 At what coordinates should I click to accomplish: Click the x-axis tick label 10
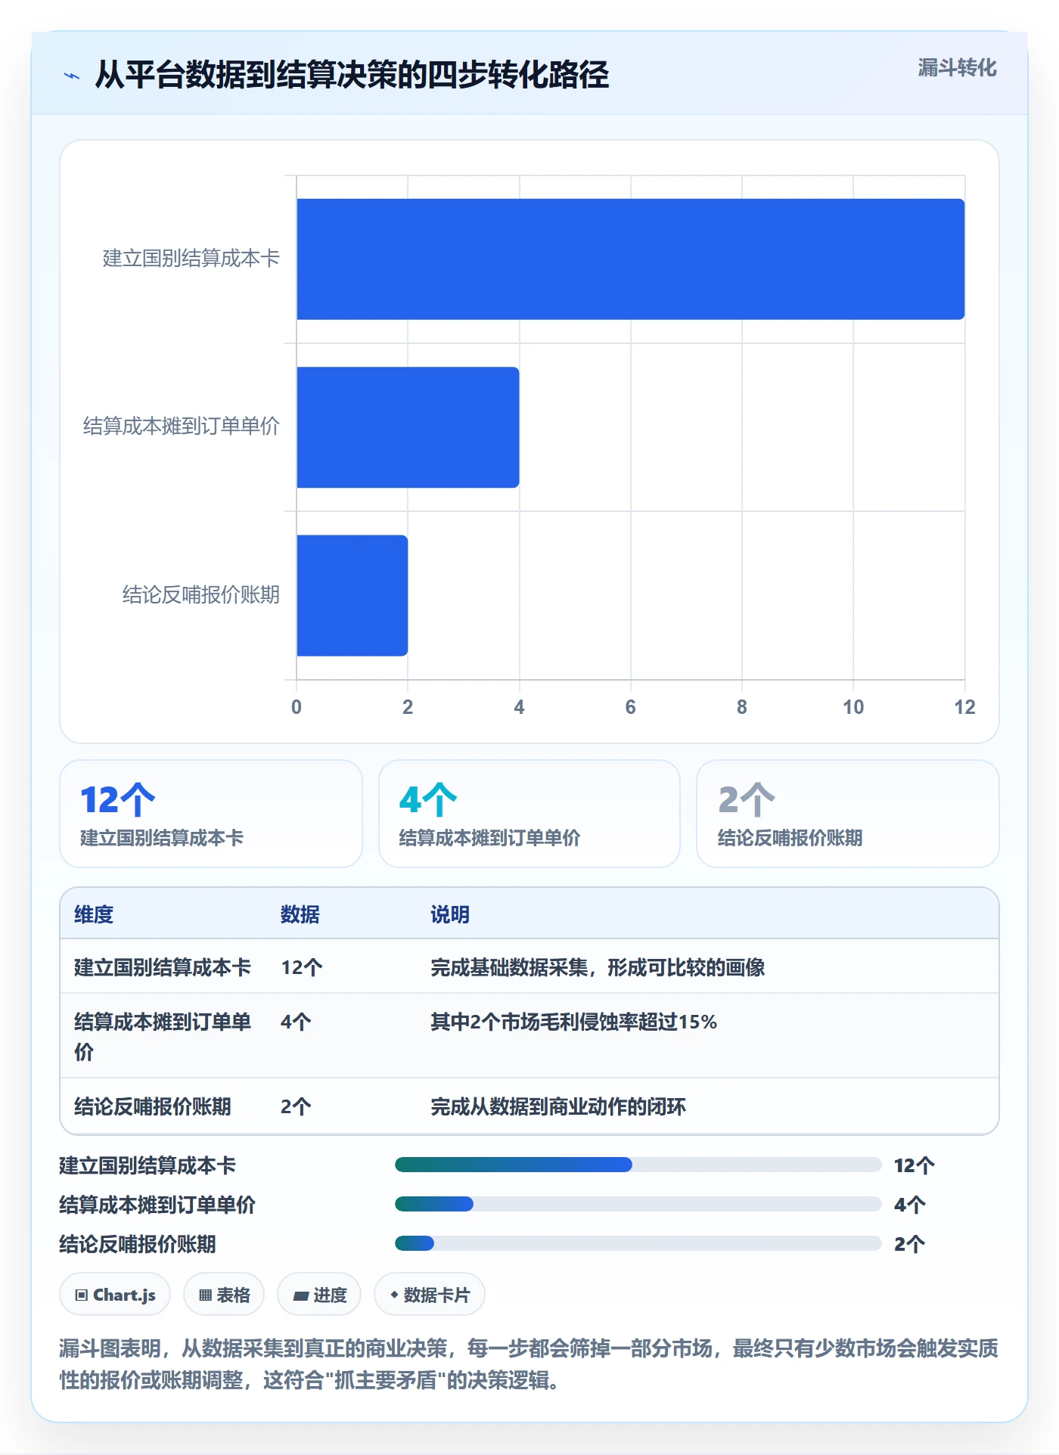pyautogui.click(x=853, y=707)
